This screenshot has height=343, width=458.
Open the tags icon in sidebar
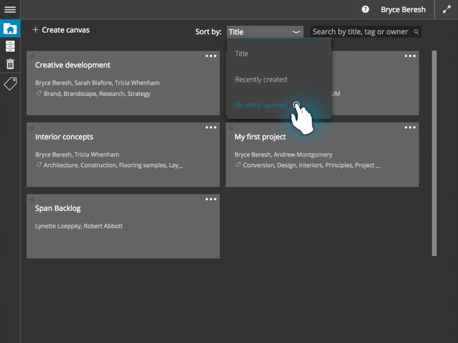tap(10, 84)
